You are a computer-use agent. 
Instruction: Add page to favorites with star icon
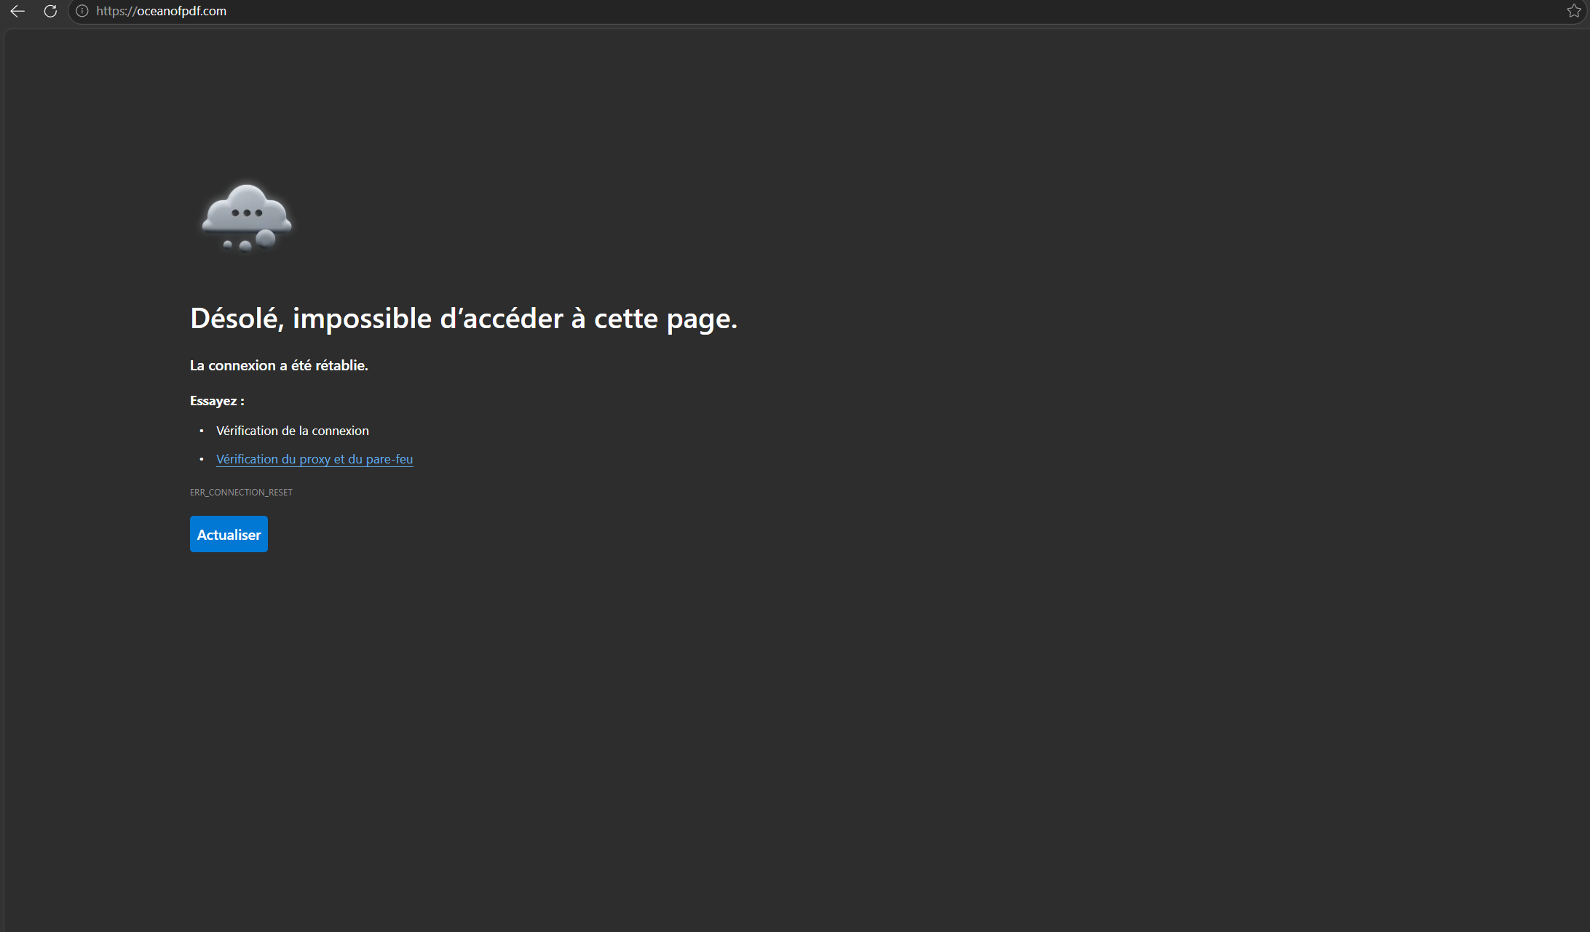[1573, 11]
